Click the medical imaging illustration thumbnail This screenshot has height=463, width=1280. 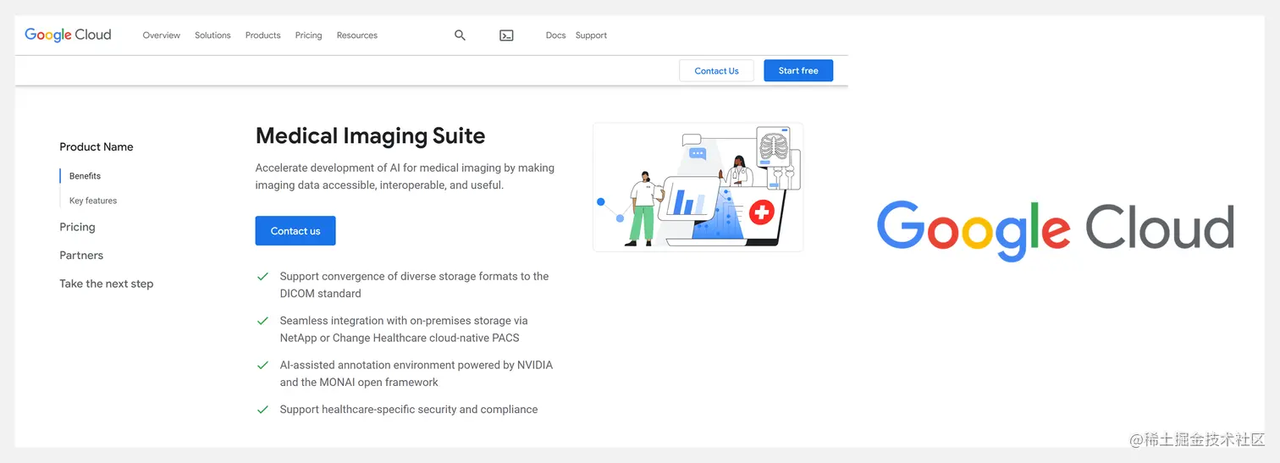click(698, 187)
